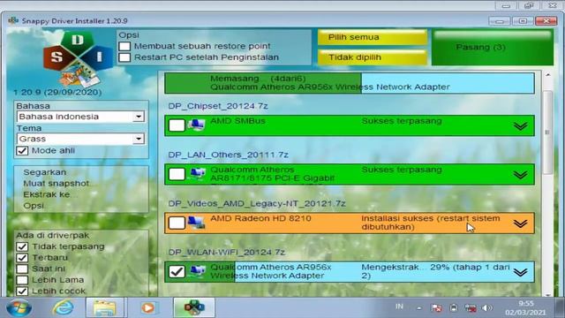This screenshot has height=318, width=565.
Task: Enable Saat ini filter checkbox
Action: [22, 269]
